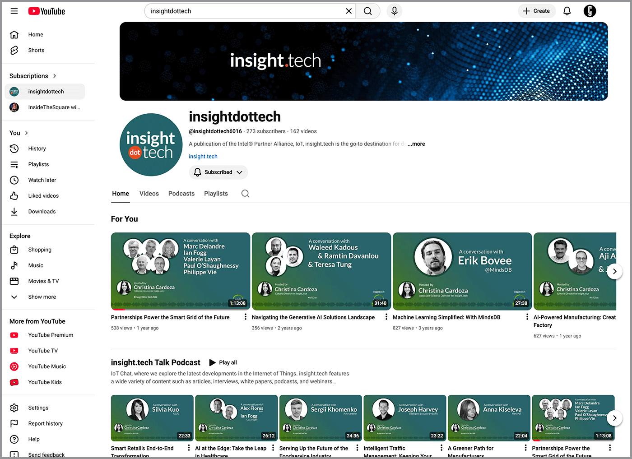The image size is (632, 459).
Task: Open the account avatar menu
Action: 590,11
